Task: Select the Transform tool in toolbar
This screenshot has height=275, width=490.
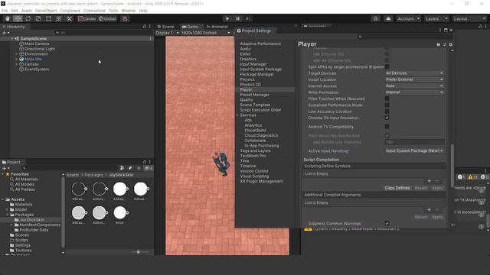Action: (58, 18)
